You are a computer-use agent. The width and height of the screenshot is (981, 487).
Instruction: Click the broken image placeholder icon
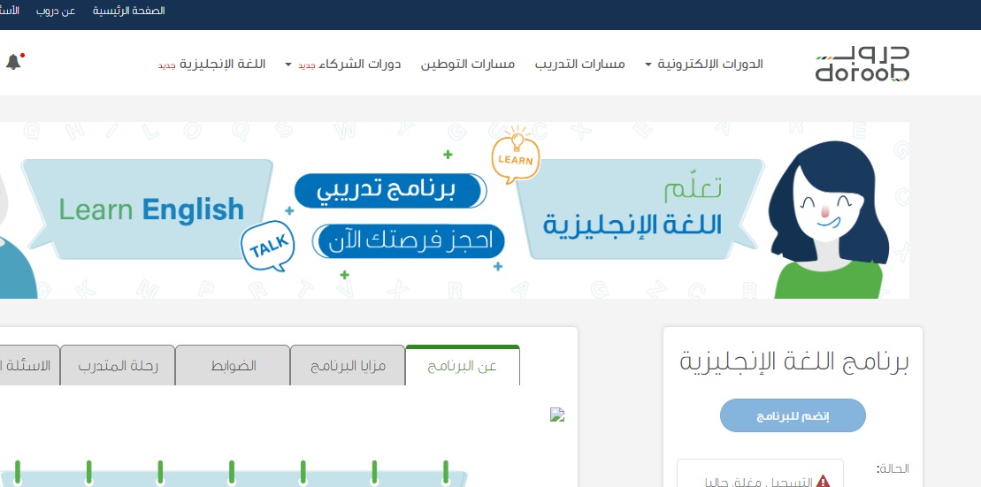pyautogui.click(x=556, y=415)
